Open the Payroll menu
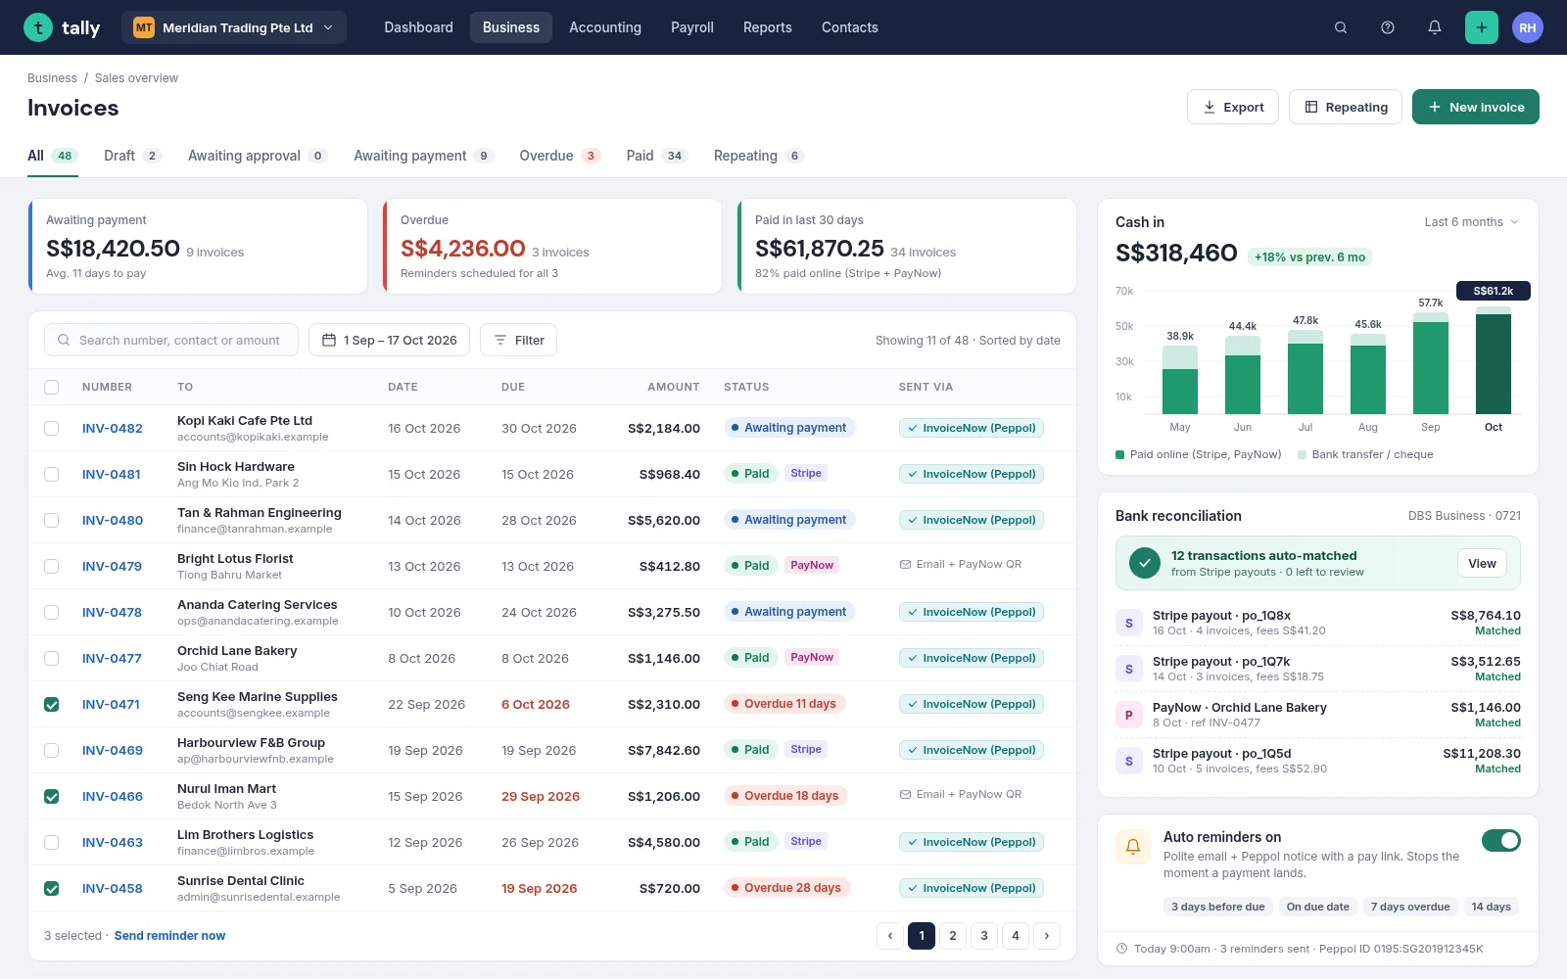1567x979 pixels. pos(692,27)
